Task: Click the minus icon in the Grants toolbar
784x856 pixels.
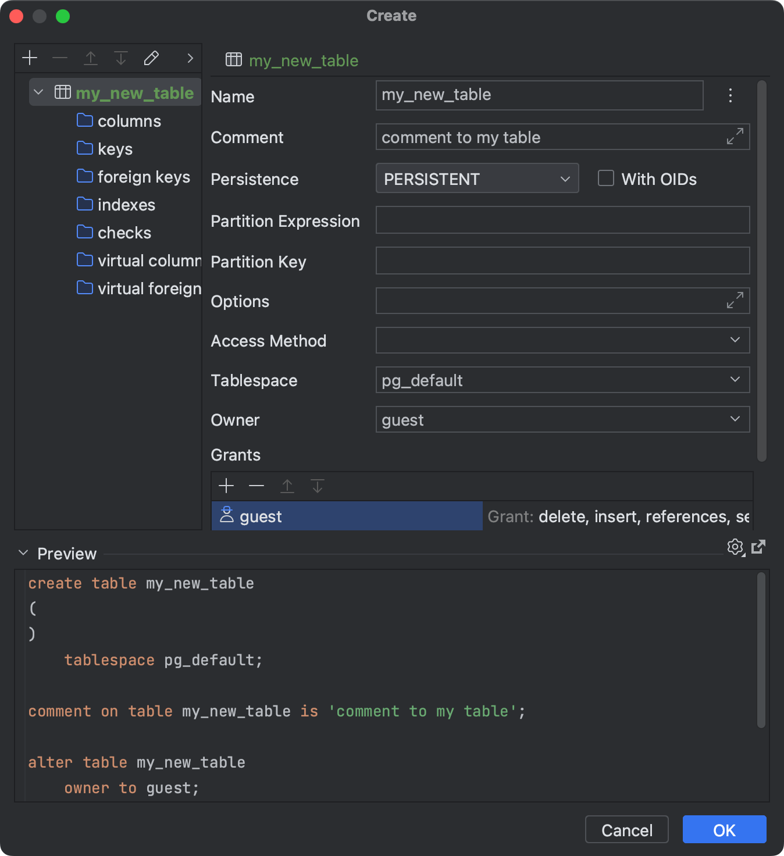Action: point(256,486)
